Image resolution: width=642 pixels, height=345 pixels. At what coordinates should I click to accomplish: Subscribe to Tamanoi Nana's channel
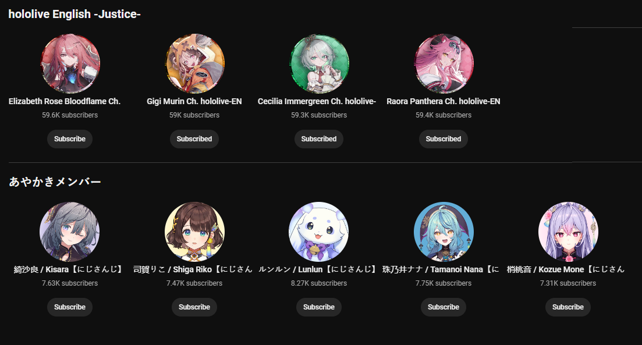(x=444, y=307)
